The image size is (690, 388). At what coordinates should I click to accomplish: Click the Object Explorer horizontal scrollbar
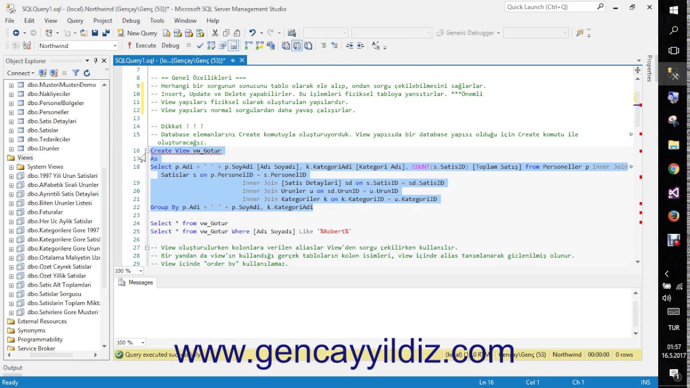click(x=52, y=355)
